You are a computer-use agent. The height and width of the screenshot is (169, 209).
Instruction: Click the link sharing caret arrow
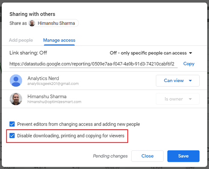[x=191, y=53]
